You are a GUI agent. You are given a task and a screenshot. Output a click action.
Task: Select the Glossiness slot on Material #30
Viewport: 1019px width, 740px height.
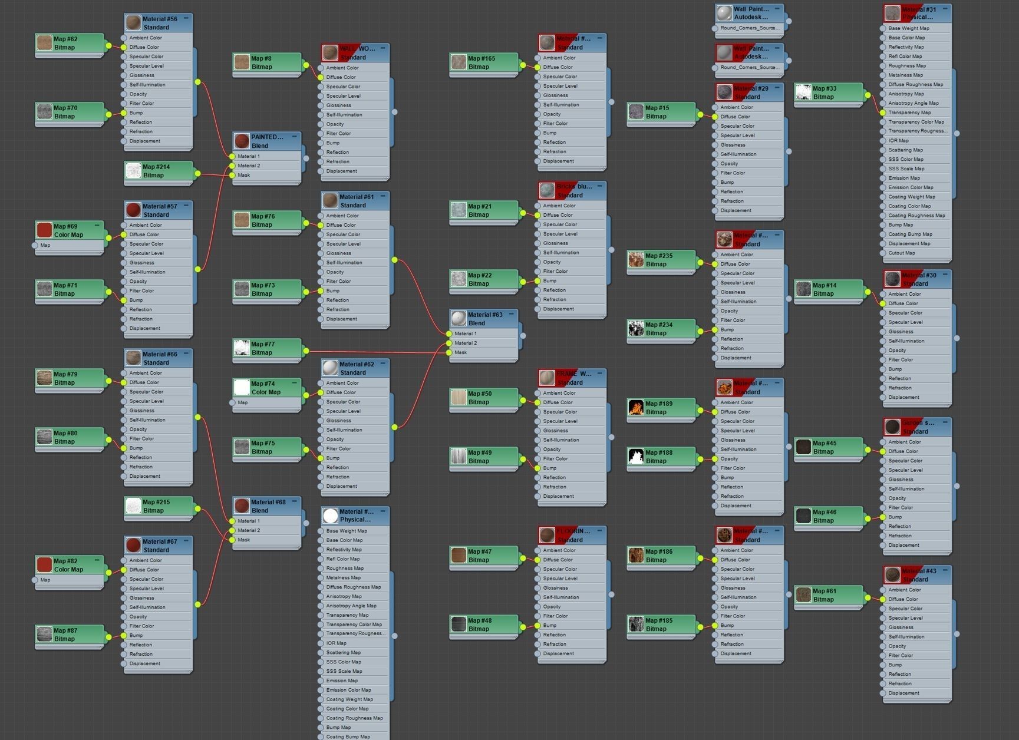point(917,331)
